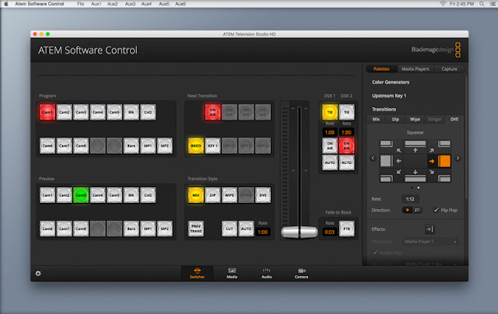Click the transition fader bar handle
Screen dimensions: 498x314
[299, 232]
